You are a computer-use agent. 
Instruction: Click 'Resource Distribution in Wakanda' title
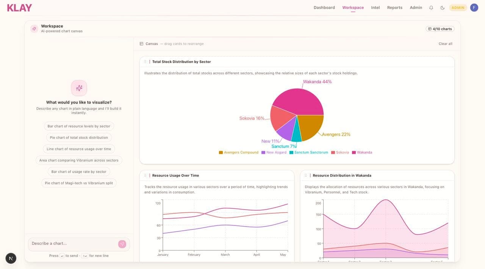pos(342,175)
